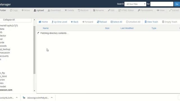Select the c_ftp folder in tree
This screenshot has width=180, height=101.
[x=3, y=73]
